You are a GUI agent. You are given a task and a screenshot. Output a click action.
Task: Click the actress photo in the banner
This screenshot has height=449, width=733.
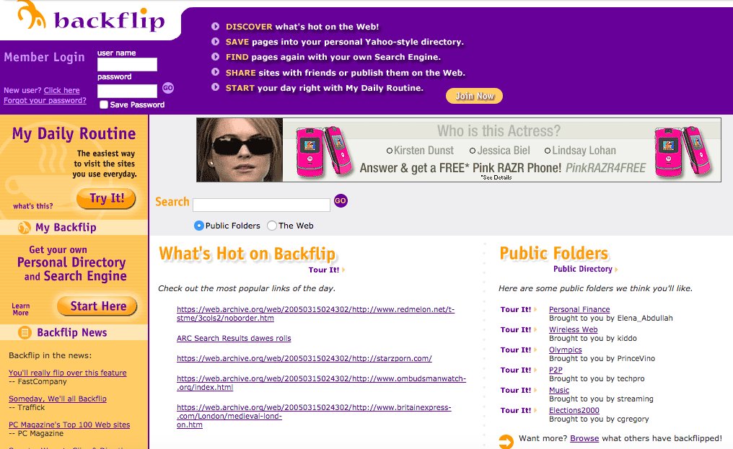[240, 150]
